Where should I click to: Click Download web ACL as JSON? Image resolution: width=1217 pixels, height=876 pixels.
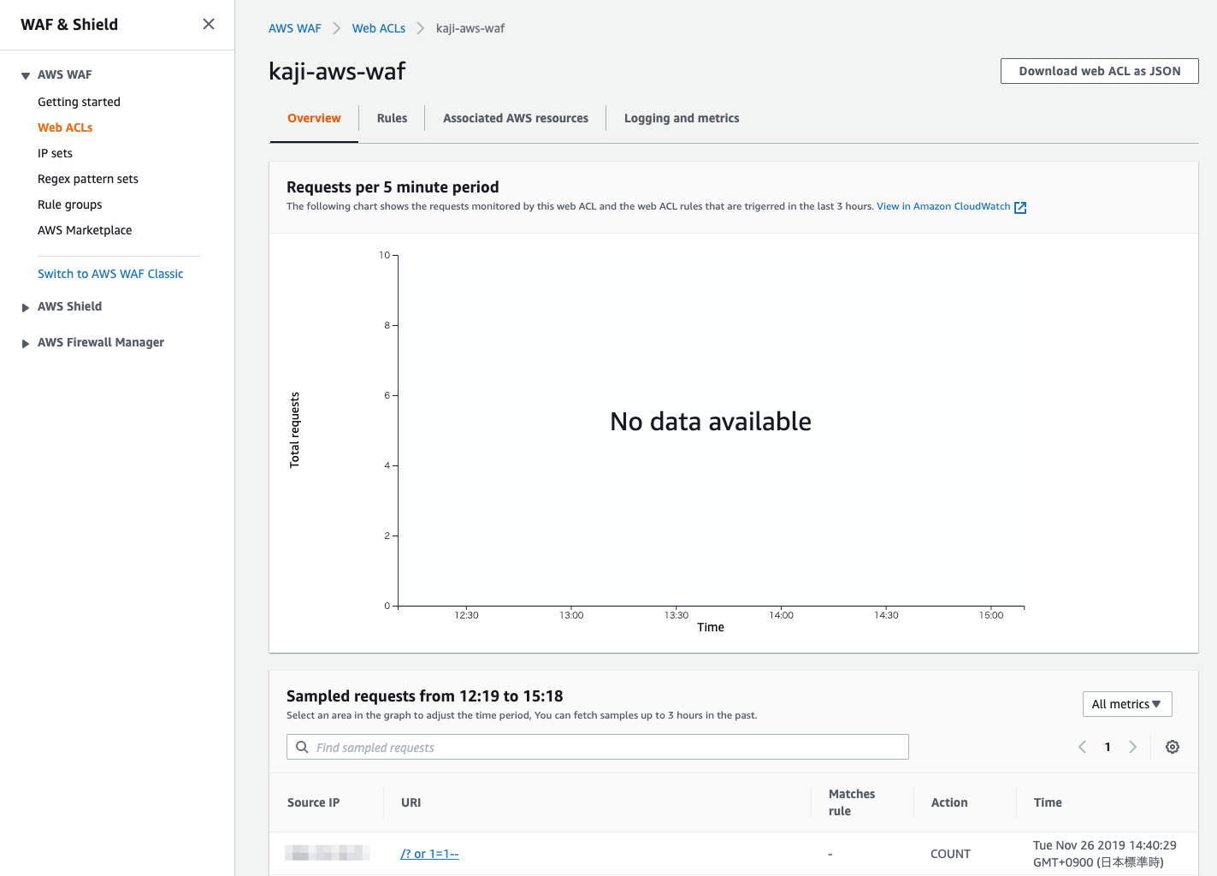coord(1099,71)
